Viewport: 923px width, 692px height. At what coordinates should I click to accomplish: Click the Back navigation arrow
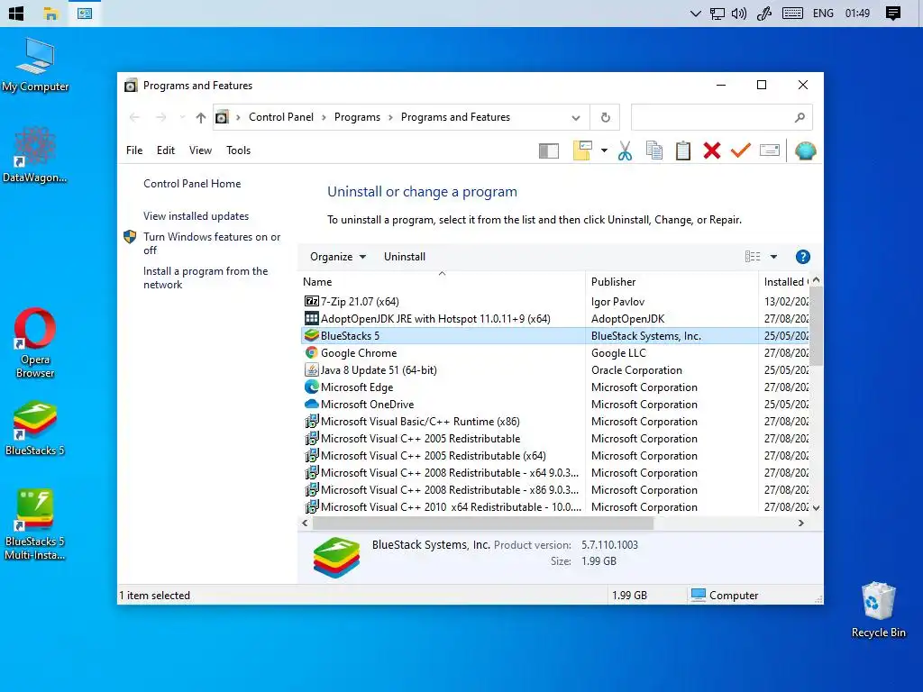tap(134, 117)
